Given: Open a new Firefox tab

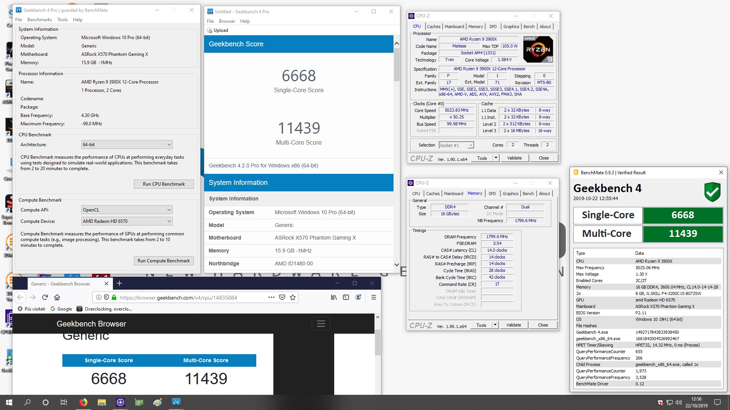Looking at the screenshot, I should [119, 283].
